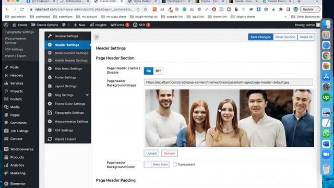Open New content menu in admin bar
The image size is (334, 188).
click(x=79, y=25)
